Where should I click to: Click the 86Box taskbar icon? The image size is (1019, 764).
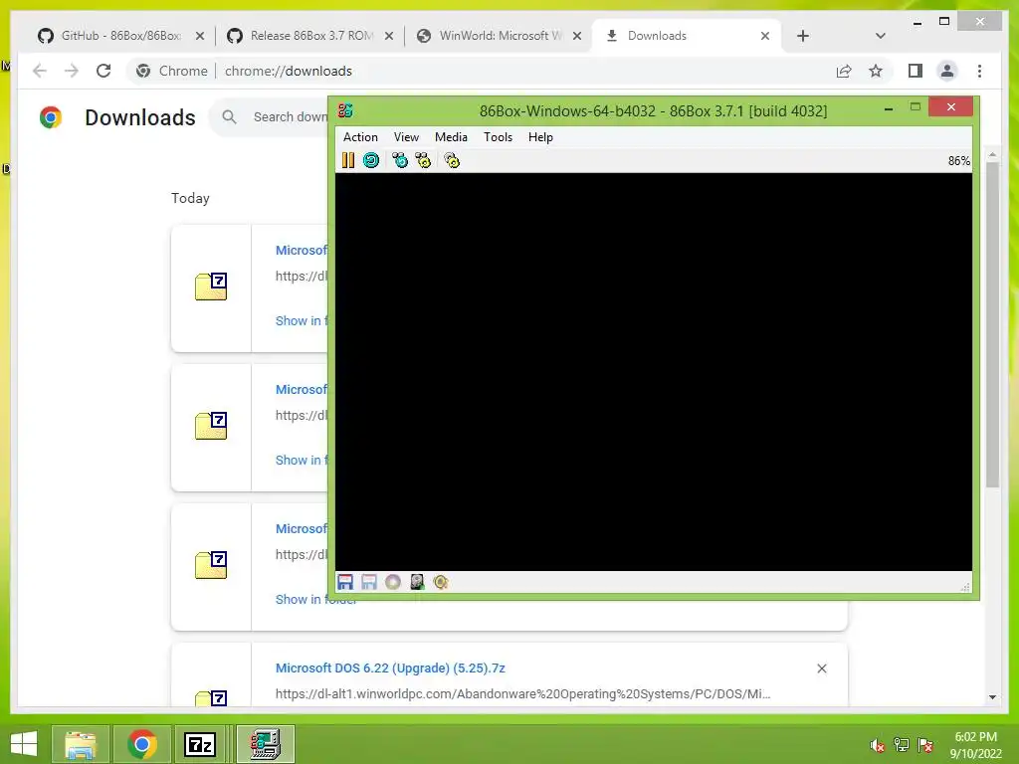pos(265,744)
